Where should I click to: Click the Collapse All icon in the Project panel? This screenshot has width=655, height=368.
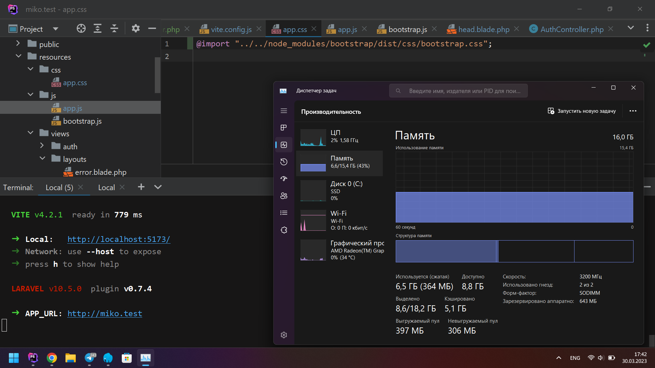(x=114, y=29)
